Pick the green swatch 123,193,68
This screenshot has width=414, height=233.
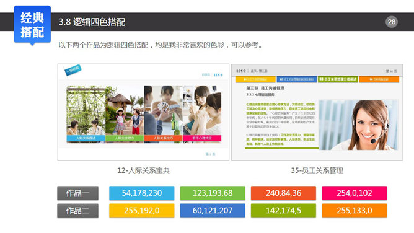[213, 193]
